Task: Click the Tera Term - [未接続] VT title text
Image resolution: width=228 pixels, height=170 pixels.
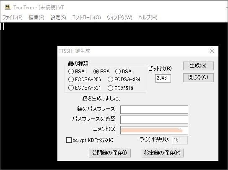Action: coord(39,7)
